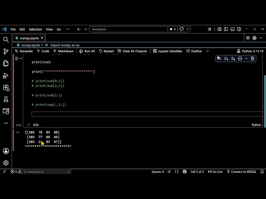Open the Manage gear menu
Screen dimensions: 266x199
pos(6,163)
